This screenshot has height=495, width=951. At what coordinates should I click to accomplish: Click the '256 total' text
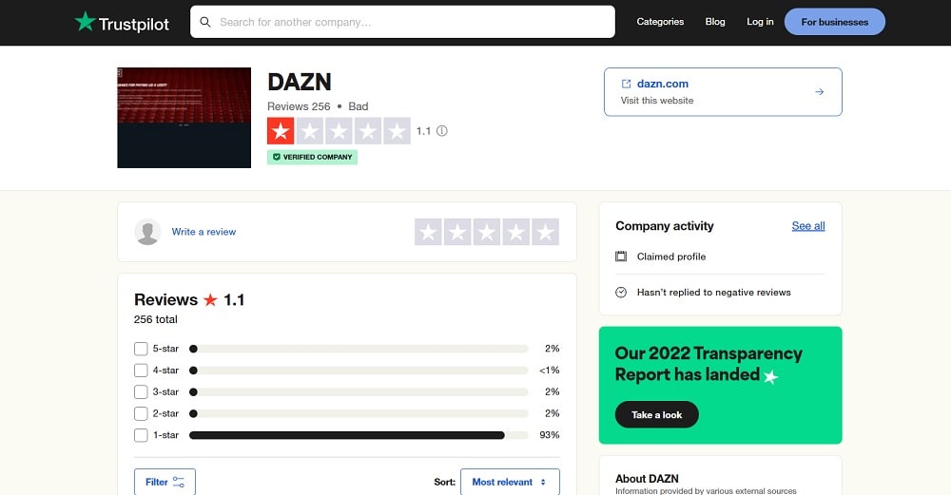click(x=156, y=319)
